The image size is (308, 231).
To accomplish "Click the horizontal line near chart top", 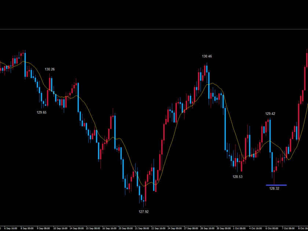I will coord(154,29).
